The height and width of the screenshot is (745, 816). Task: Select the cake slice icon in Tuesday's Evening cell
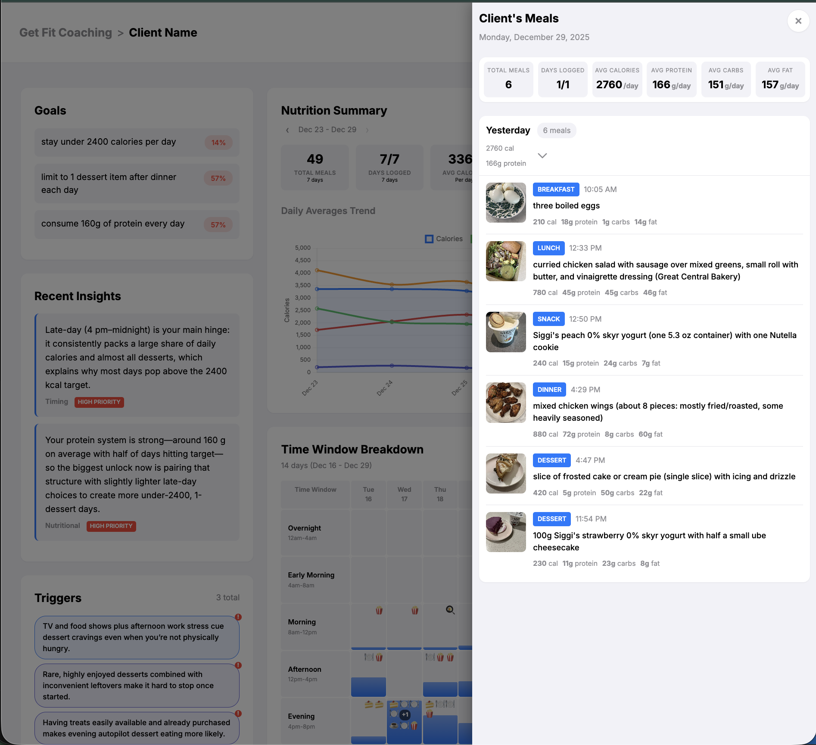pos(368,705)
